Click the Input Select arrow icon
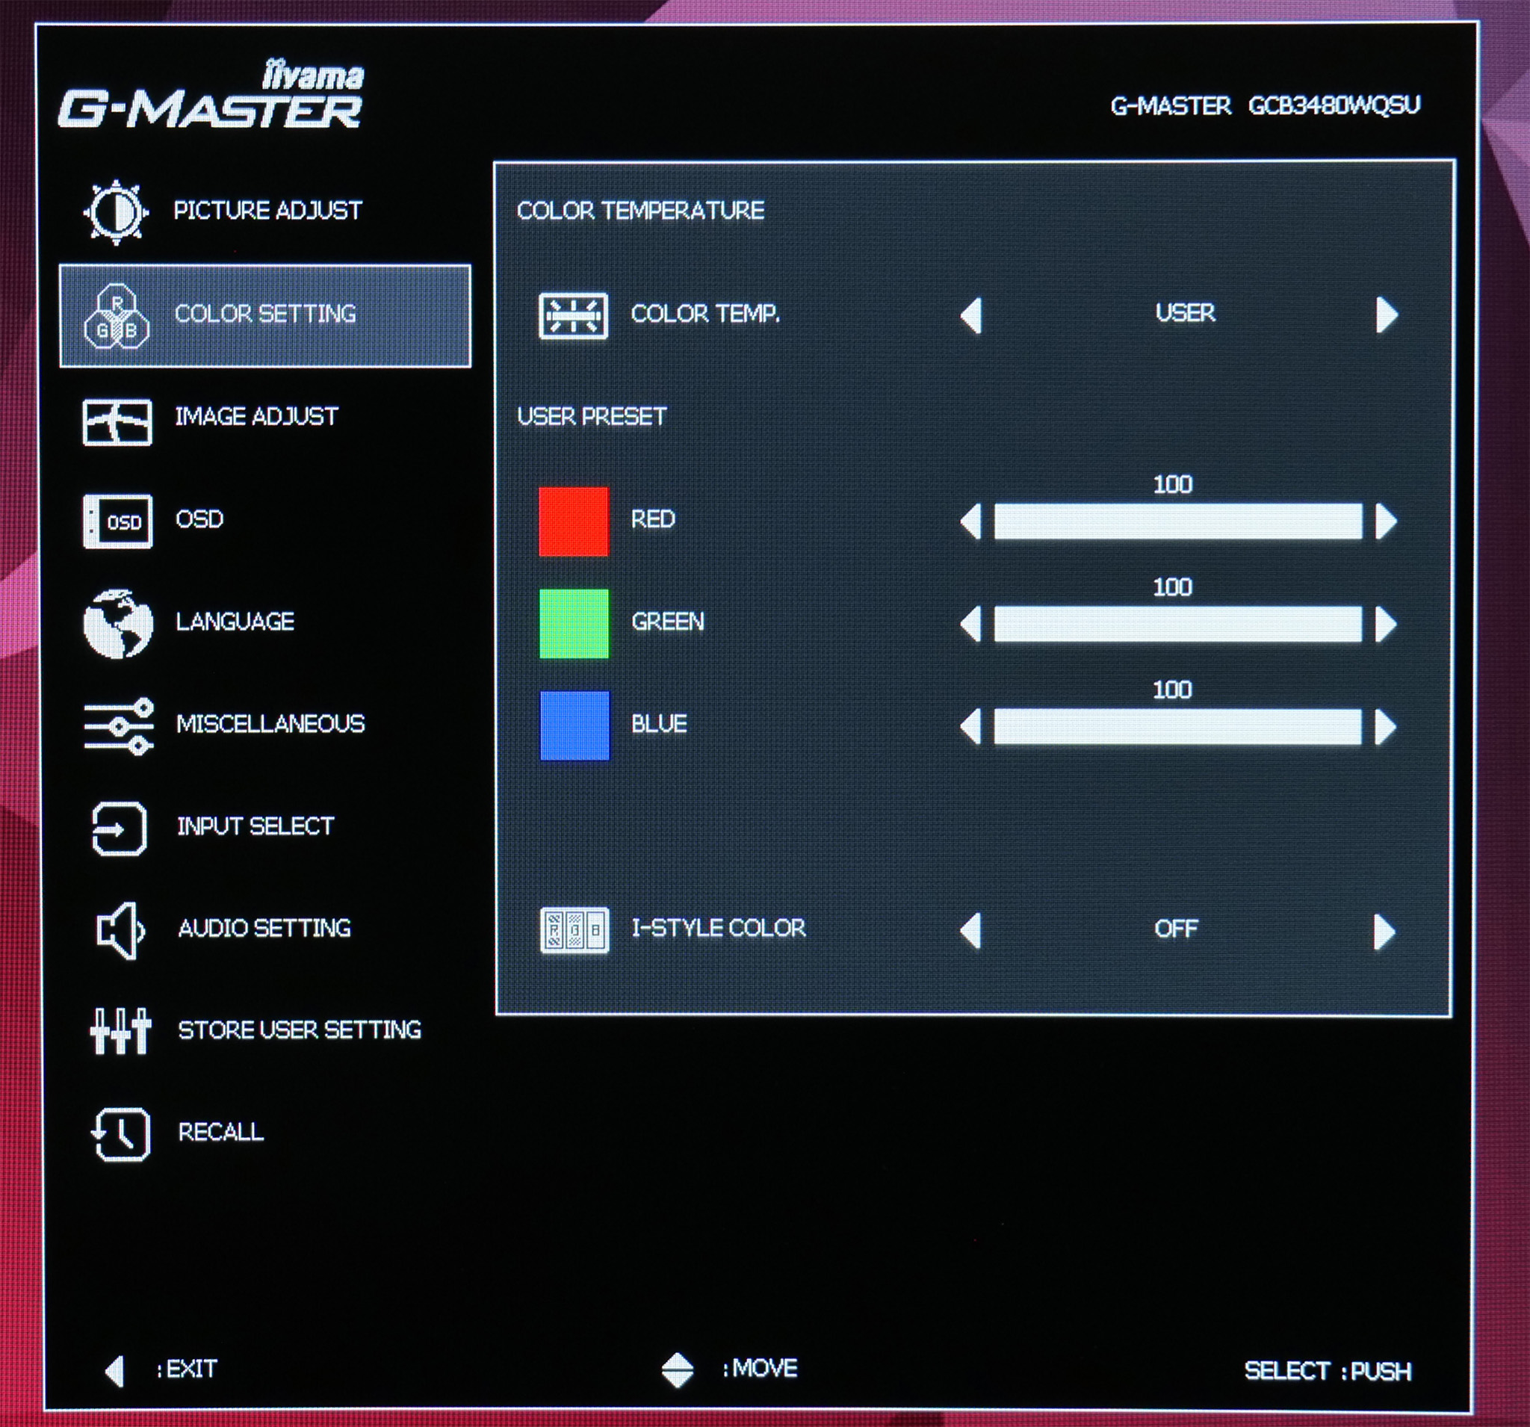1530x1427 pixels. pyautogui.click(x=120, y=829)
